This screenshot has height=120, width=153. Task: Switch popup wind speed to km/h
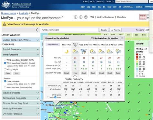(x=48, y=97)
